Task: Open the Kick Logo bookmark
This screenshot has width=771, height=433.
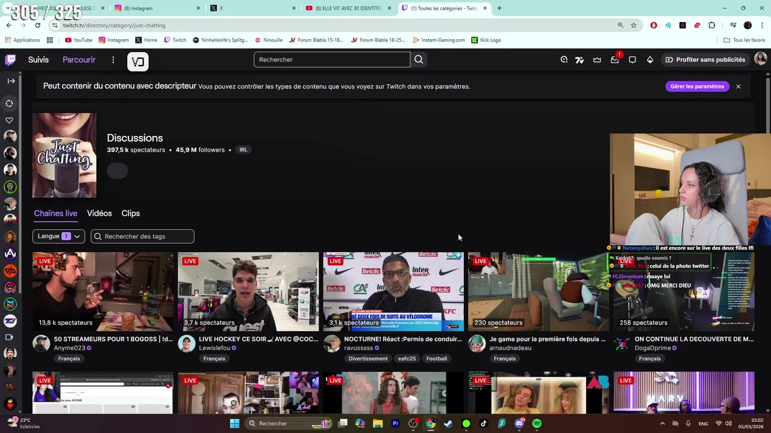Action: coord(486,40)
